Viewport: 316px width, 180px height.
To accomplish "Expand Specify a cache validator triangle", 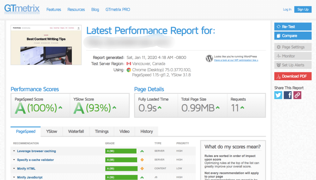I will [x=14, y=160].
